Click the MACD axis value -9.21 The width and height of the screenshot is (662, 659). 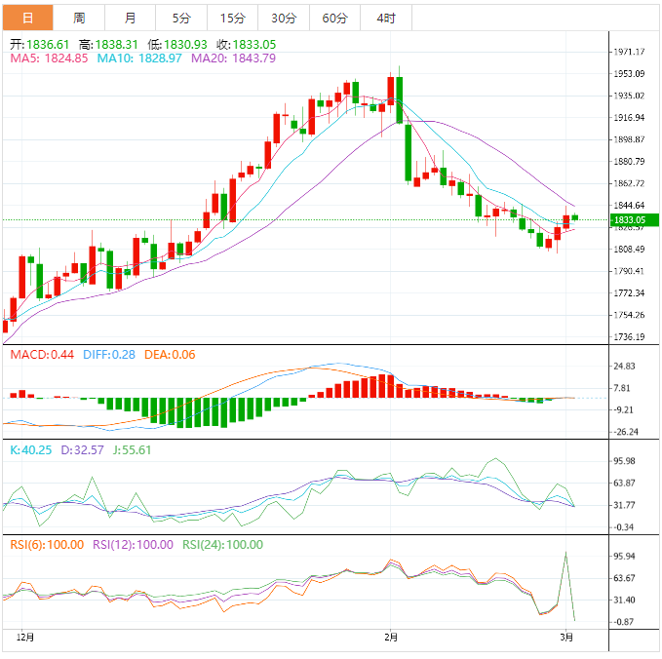pos(624,409)
